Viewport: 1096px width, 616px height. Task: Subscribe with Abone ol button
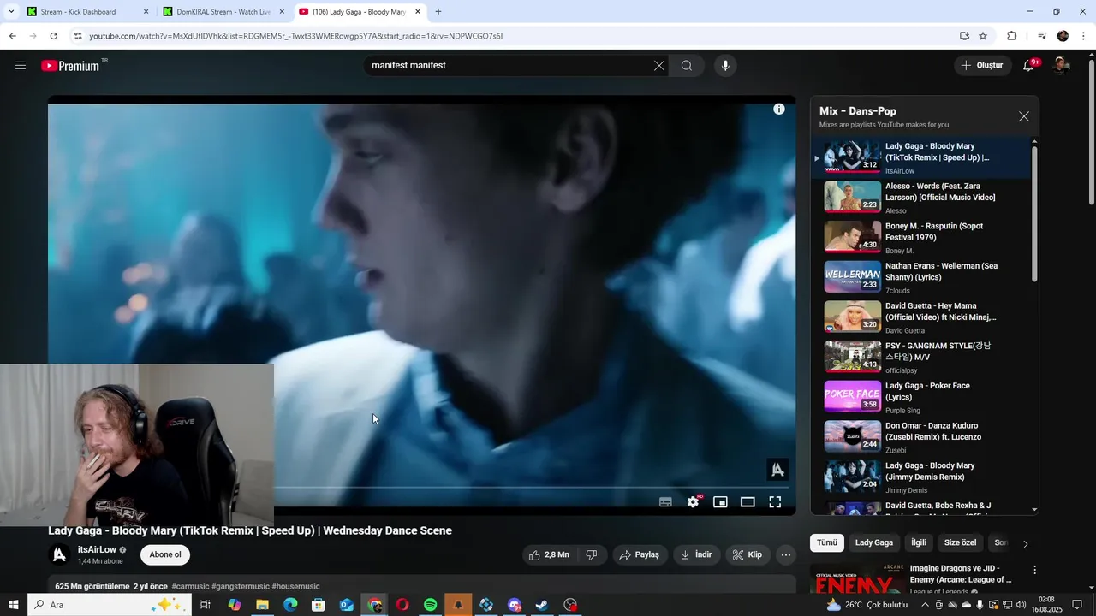coord(165,554)
